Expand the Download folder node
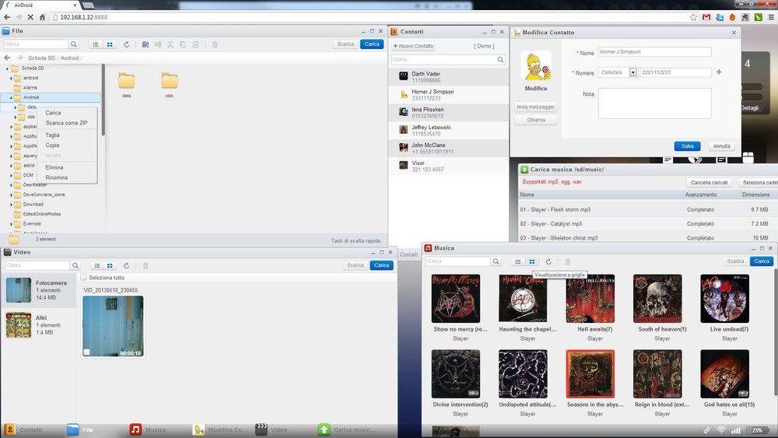Screen dimensions: 778x438 (11, 205)
